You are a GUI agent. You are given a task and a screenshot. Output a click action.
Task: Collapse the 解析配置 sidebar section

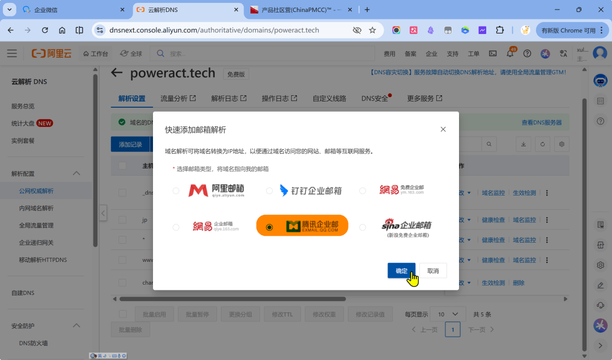(x=76, y=173)
